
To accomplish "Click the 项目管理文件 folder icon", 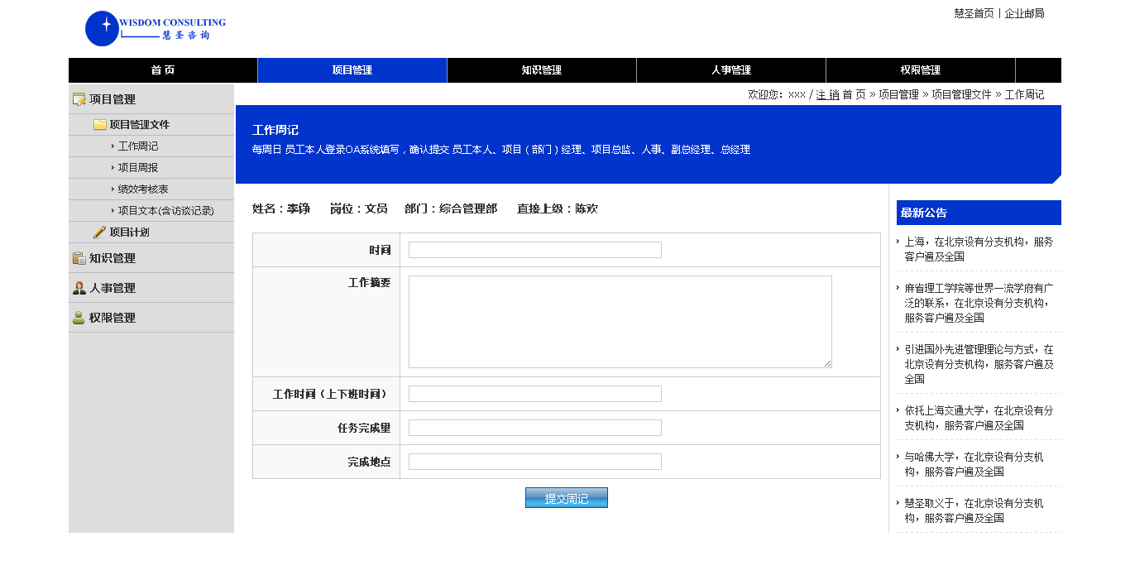I will coord(100,125).
